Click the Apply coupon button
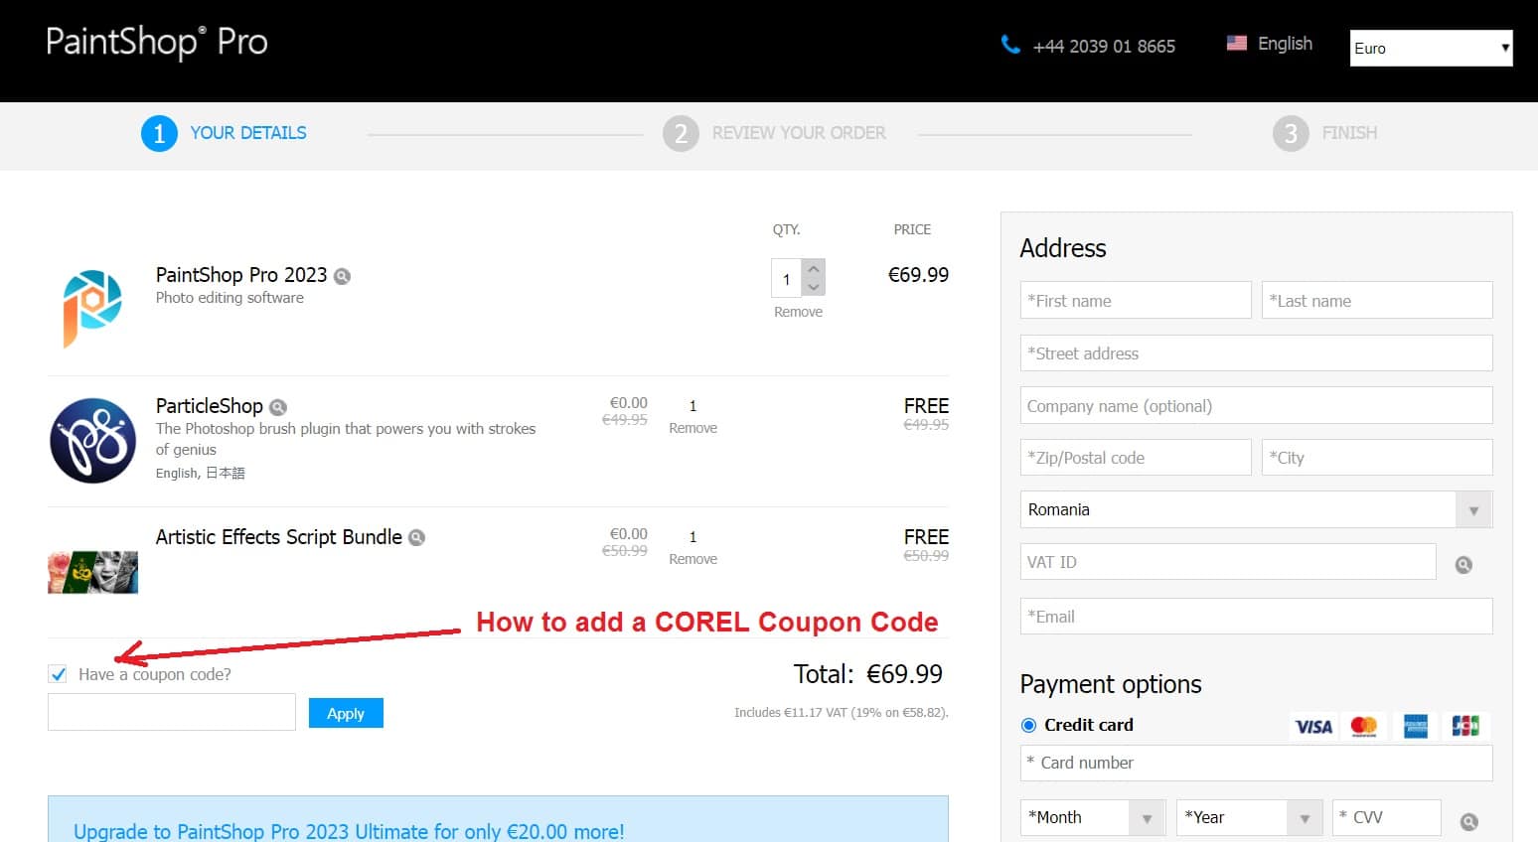 pos(346,713)
